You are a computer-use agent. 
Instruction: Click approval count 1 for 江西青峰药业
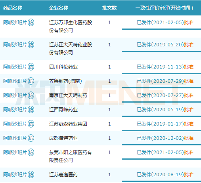click(x=109, y=110)
